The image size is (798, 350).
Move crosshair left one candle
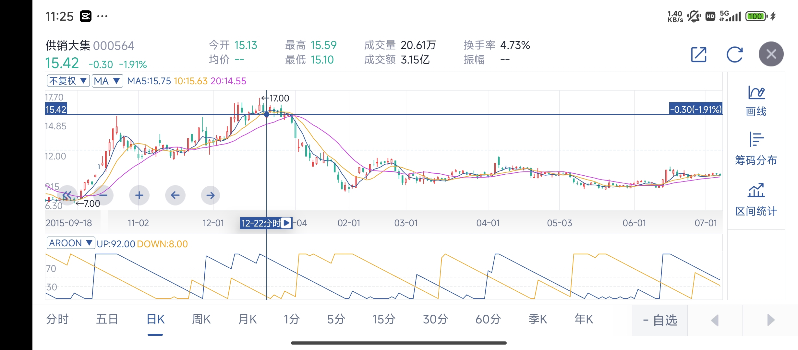click(175, 195)
